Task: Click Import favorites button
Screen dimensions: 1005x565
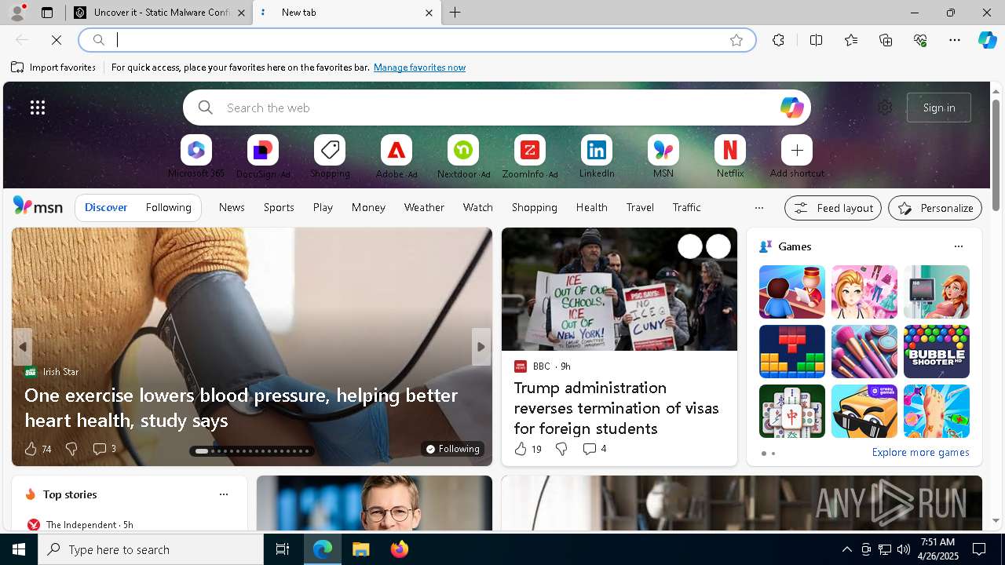Action: pos(53,67)
